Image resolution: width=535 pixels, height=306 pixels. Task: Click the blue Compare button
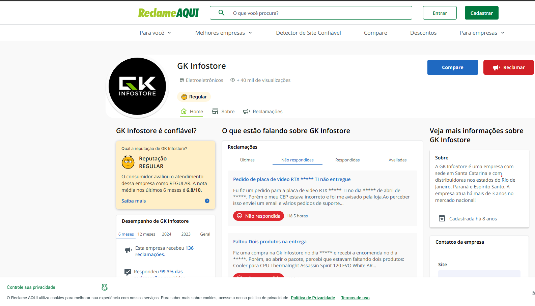(x=453, y=67)
